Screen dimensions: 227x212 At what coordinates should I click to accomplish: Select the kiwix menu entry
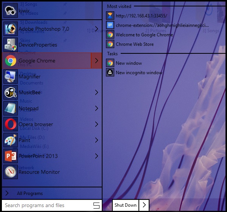pos(52,11)
